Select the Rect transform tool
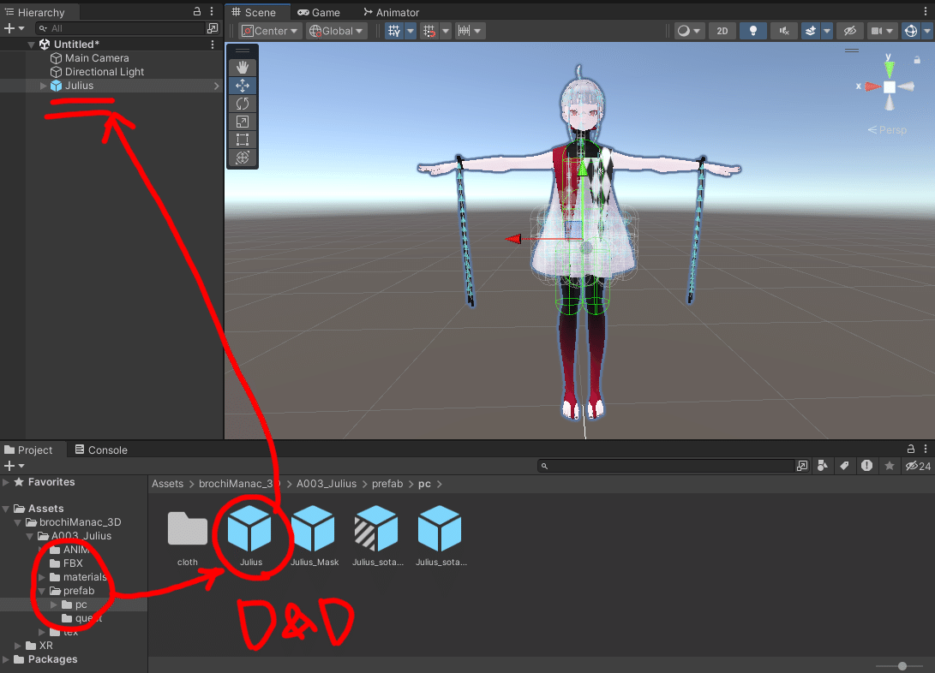 pos(242,140)
